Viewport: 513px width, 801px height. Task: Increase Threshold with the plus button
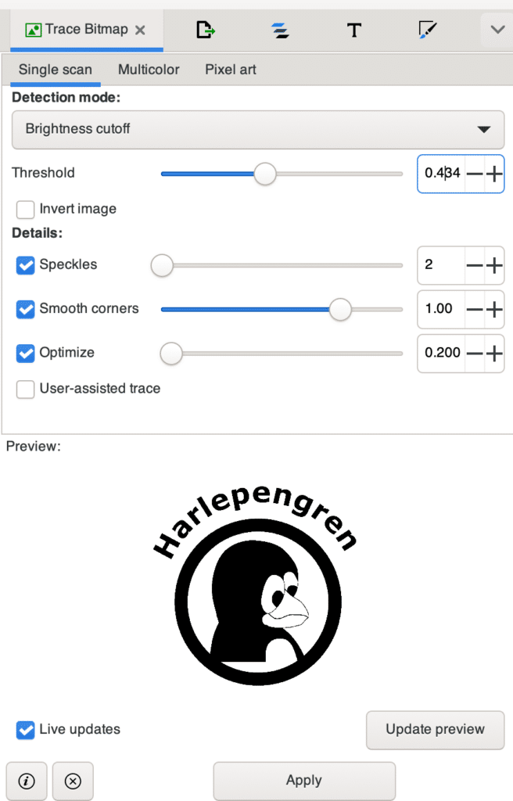coord(494,174)
